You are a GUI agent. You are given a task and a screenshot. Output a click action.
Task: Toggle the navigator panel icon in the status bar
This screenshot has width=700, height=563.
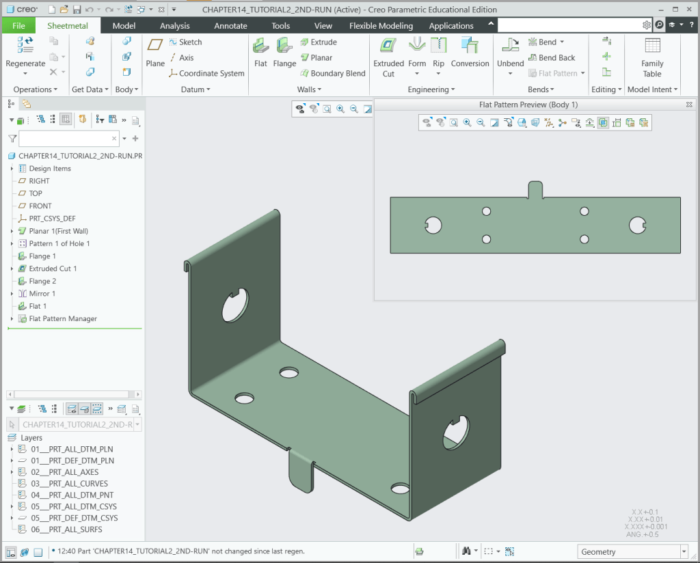11,552
